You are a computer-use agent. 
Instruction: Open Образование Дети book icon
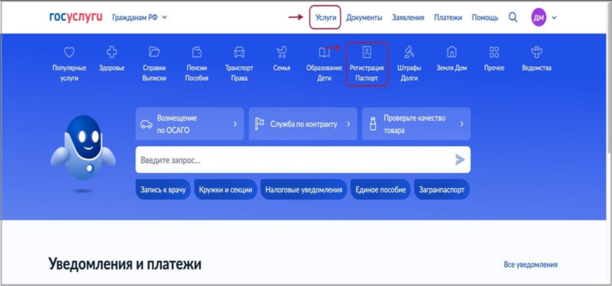324,52
